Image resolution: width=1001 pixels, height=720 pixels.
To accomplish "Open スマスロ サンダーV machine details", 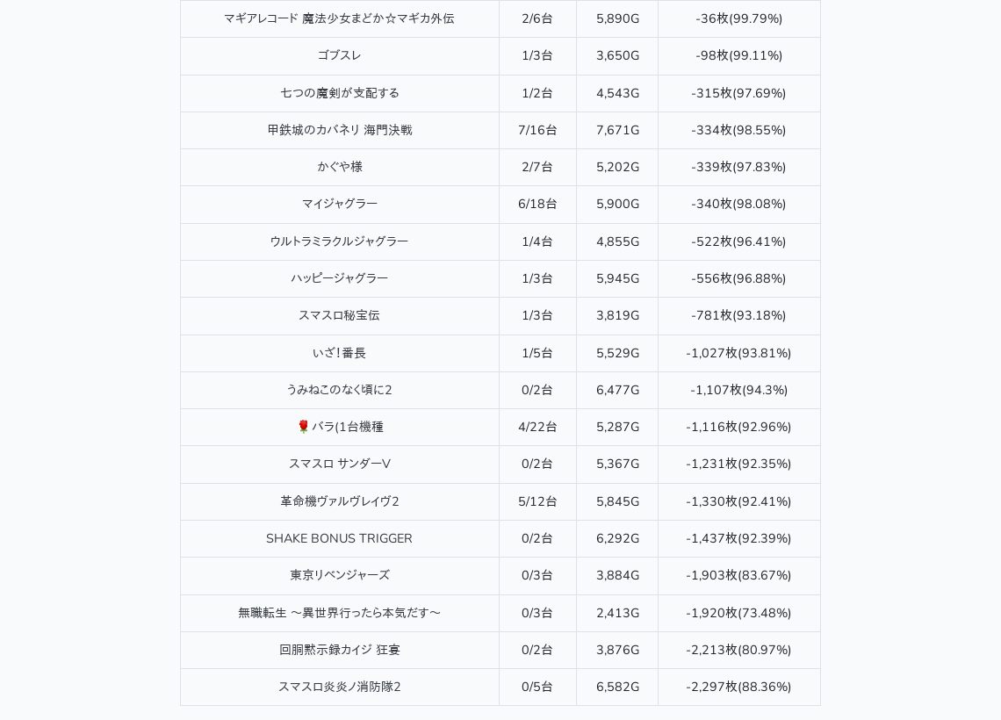I will [x=339, y=464].
